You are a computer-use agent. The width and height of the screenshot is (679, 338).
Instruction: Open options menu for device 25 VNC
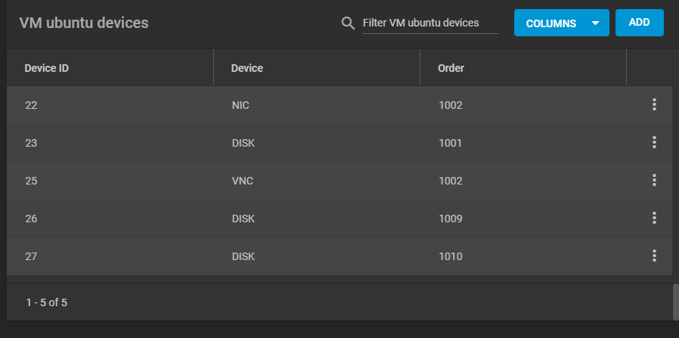654,181
